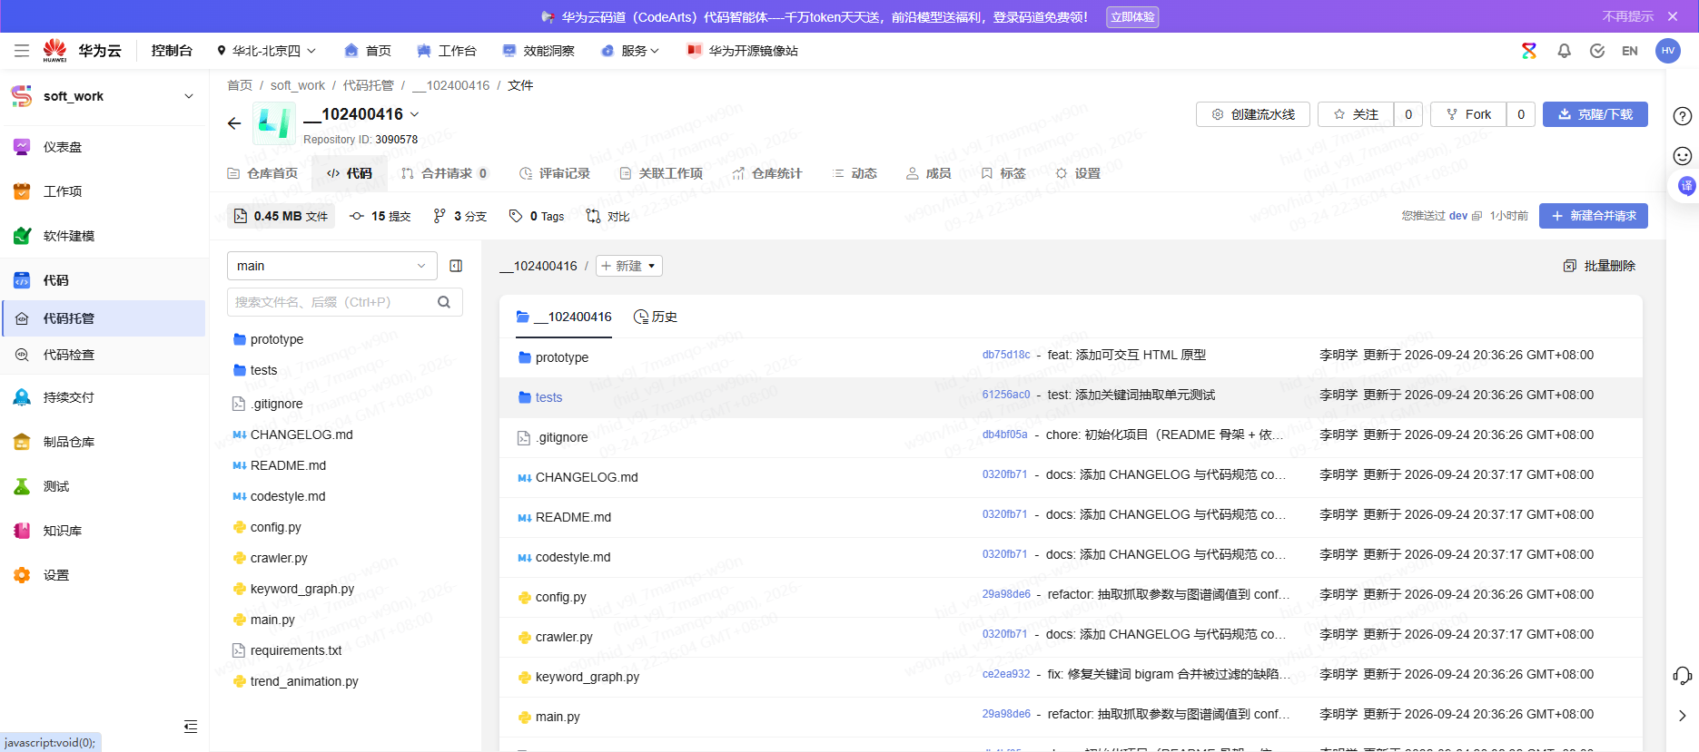Toggle the file tree panel icon

456,266
